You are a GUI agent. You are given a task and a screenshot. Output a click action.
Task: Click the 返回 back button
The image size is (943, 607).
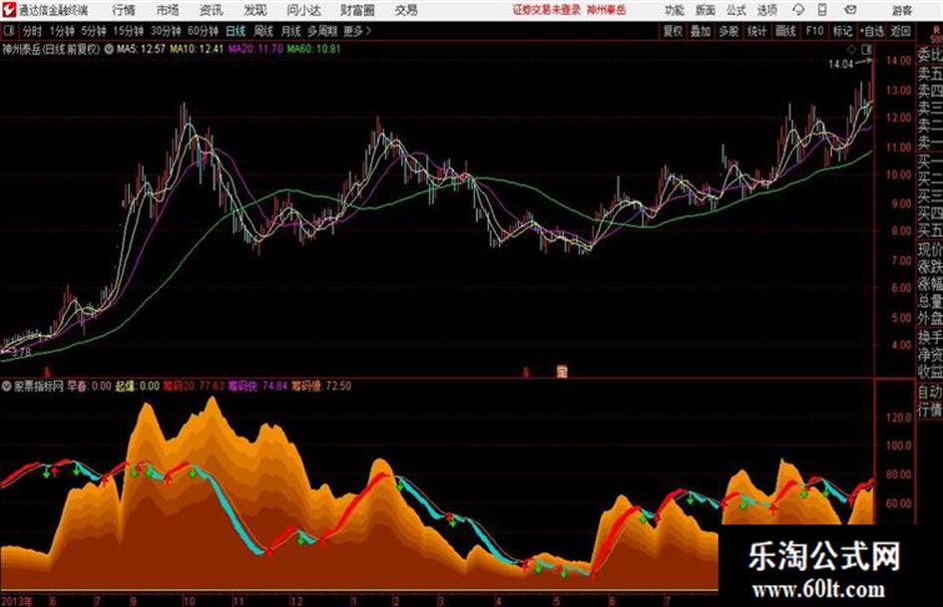901,31
